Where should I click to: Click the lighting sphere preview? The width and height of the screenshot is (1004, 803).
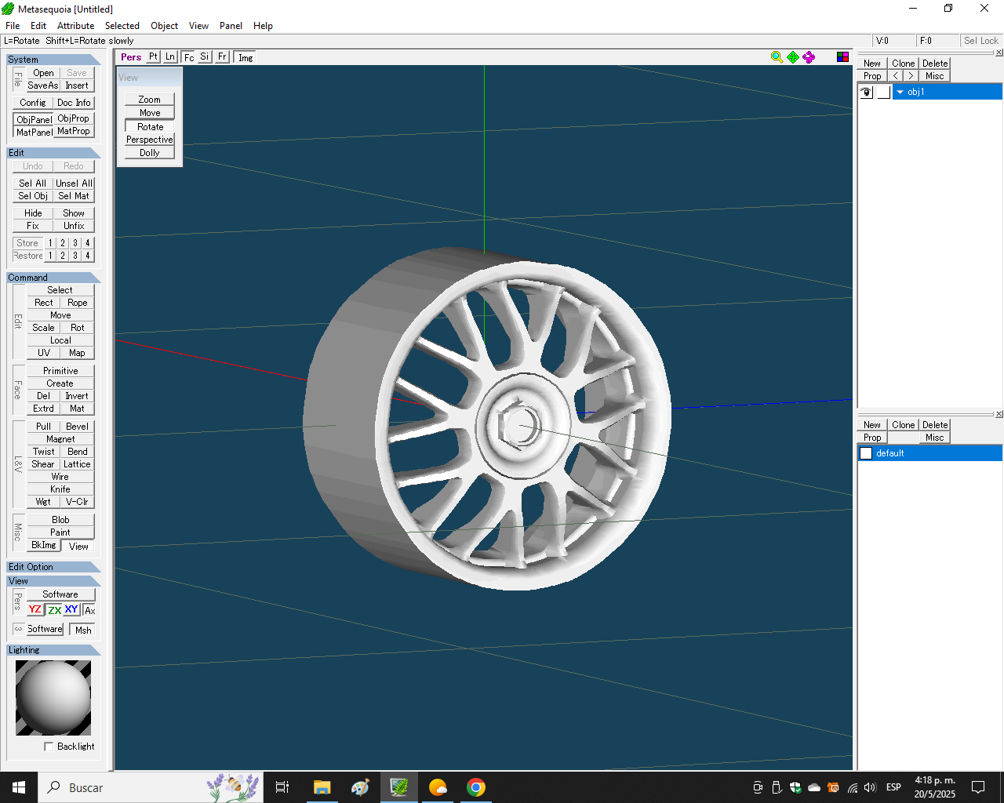(53, 697)
